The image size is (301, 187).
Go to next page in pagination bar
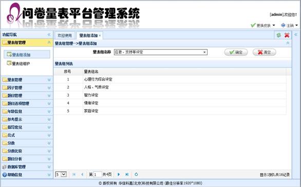pos(119,175)
